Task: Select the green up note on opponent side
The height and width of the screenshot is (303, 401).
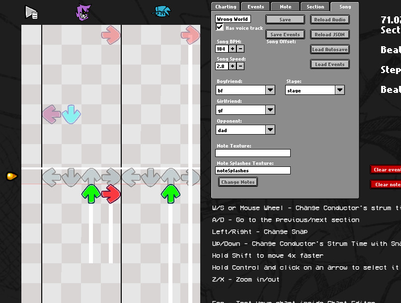Action: [x=91, y=194]
